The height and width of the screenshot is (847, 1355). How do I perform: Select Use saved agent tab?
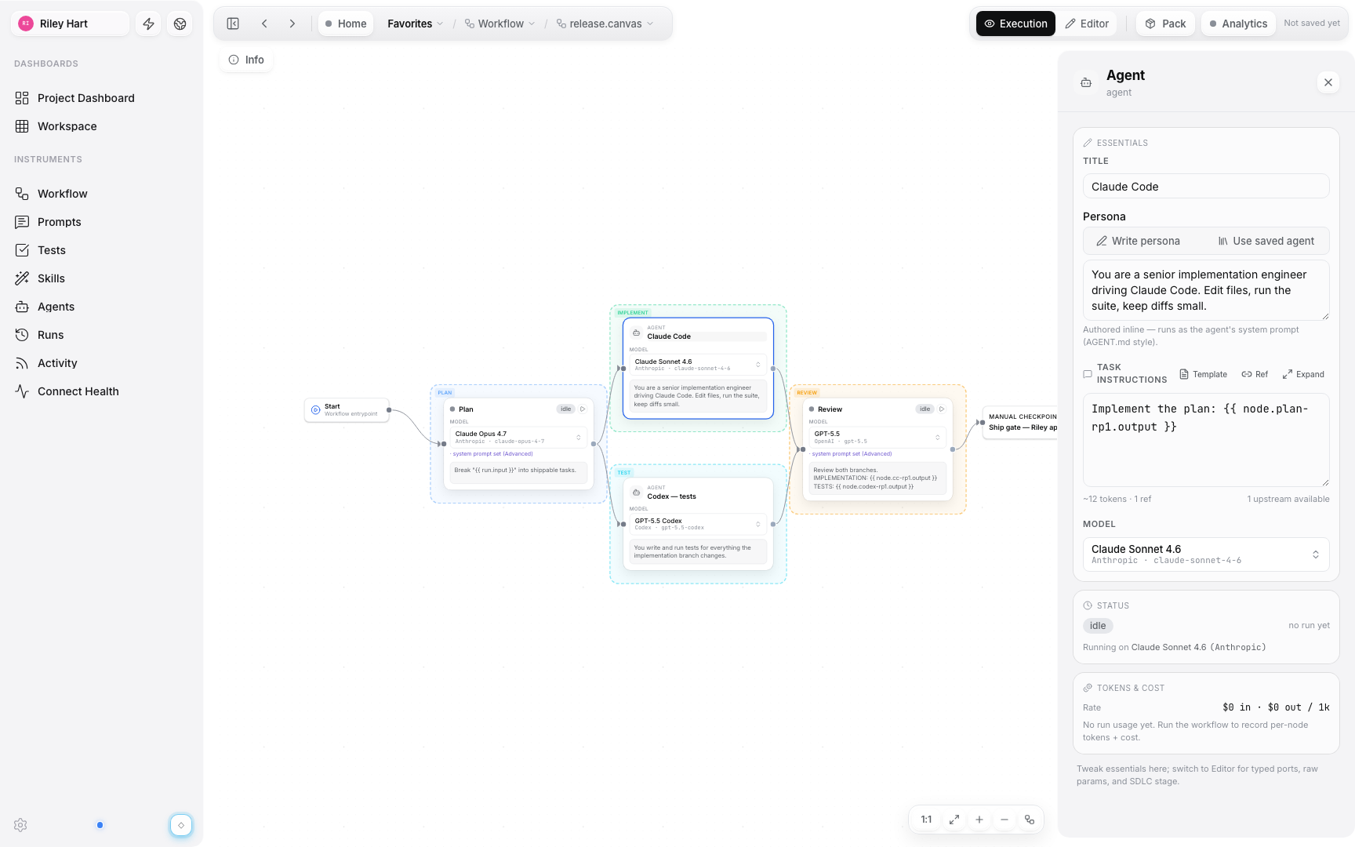(1266, 241)
